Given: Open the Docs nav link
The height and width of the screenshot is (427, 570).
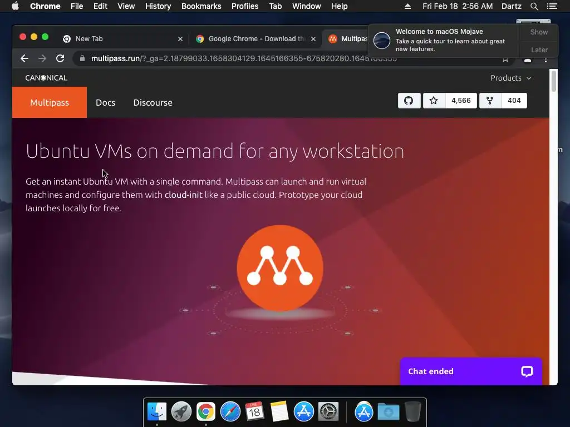Looking at the screenshot, I should (x=105, y=103).
